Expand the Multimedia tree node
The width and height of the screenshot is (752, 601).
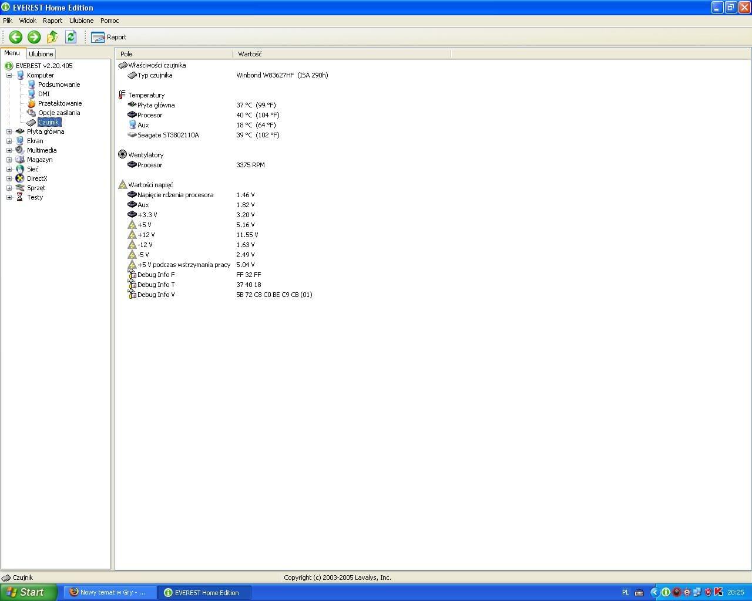pos(9,150)
